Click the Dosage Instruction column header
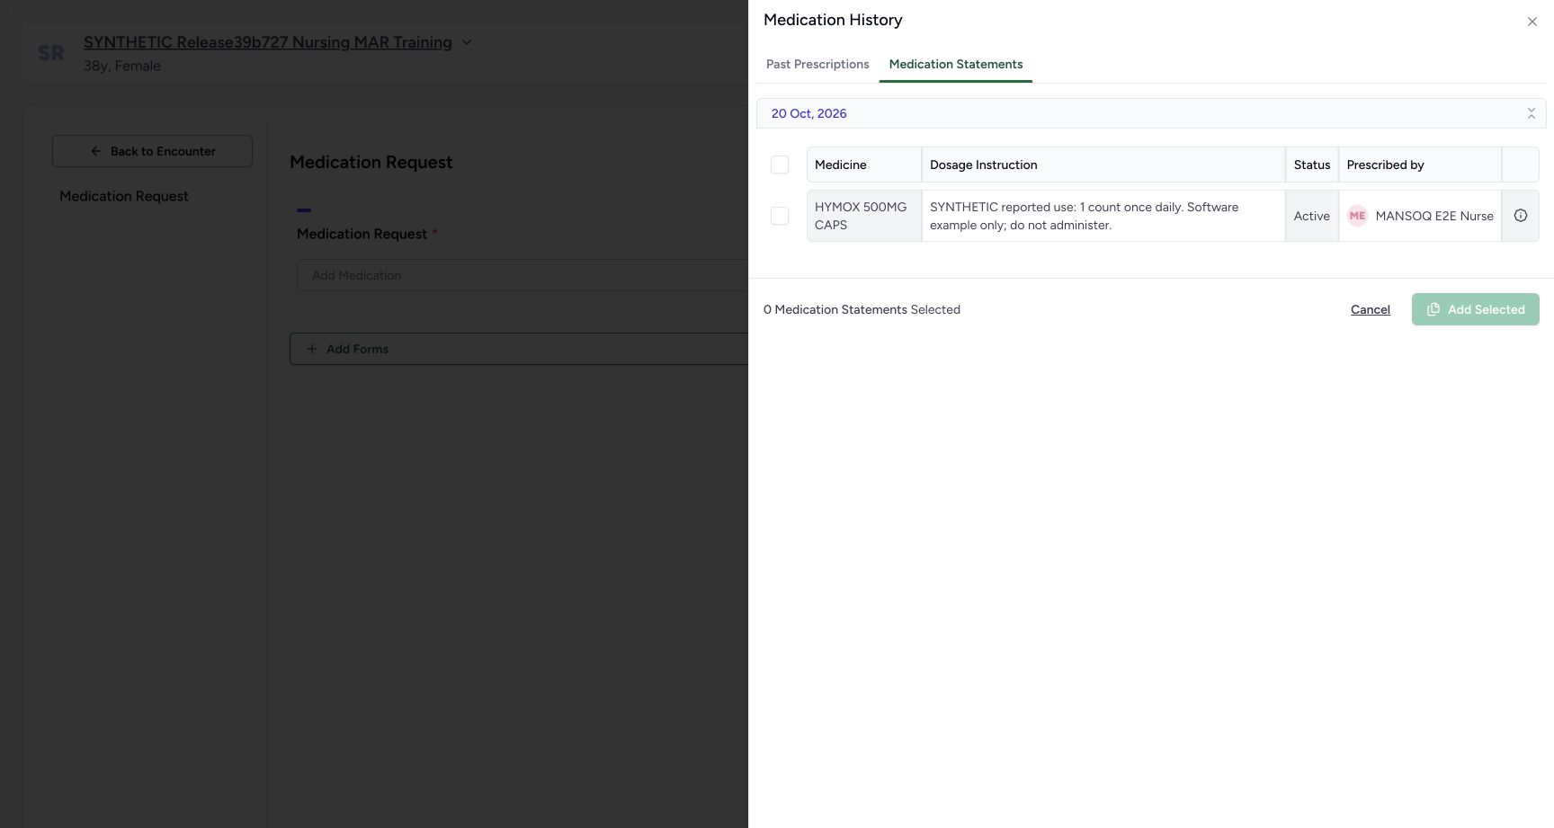The height and width of the screenshot is (828, 1554). [x=1103, y=165]
